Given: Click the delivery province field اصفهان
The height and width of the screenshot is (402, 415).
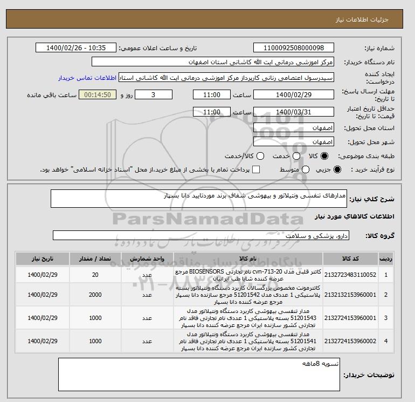Looking at the screenshot, I should pyautogui.click(x=294, y=128).
